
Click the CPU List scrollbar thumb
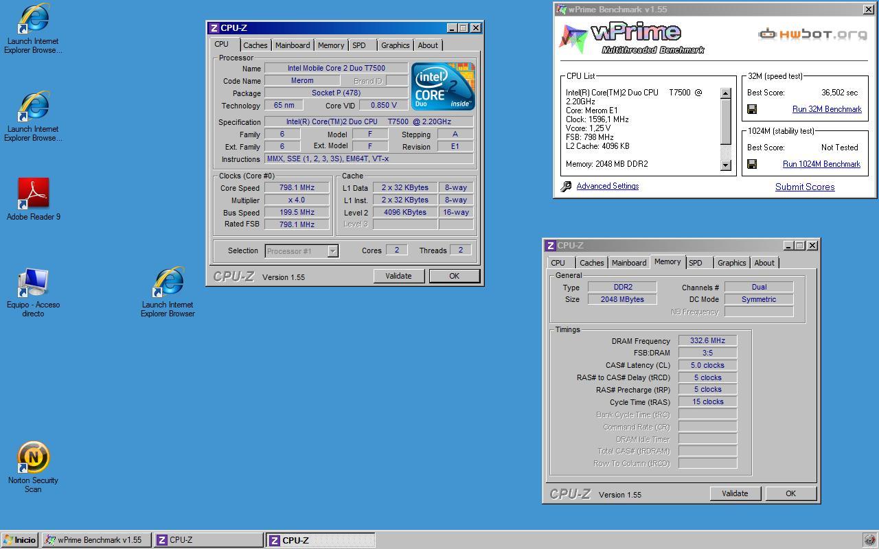point(726,121)
